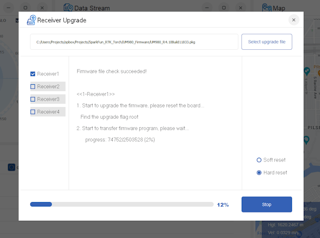Screen dimensions: 320x238
Task: Uncheck the Receiver1 checkbox
Action: [33, 74]
